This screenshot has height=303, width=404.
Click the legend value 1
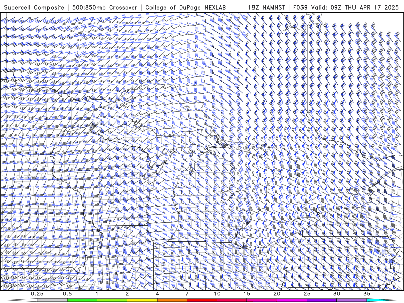tap(97, 294)
